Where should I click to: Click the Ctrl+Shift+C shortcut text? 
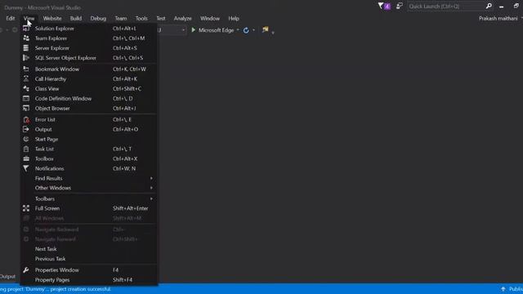127,89
